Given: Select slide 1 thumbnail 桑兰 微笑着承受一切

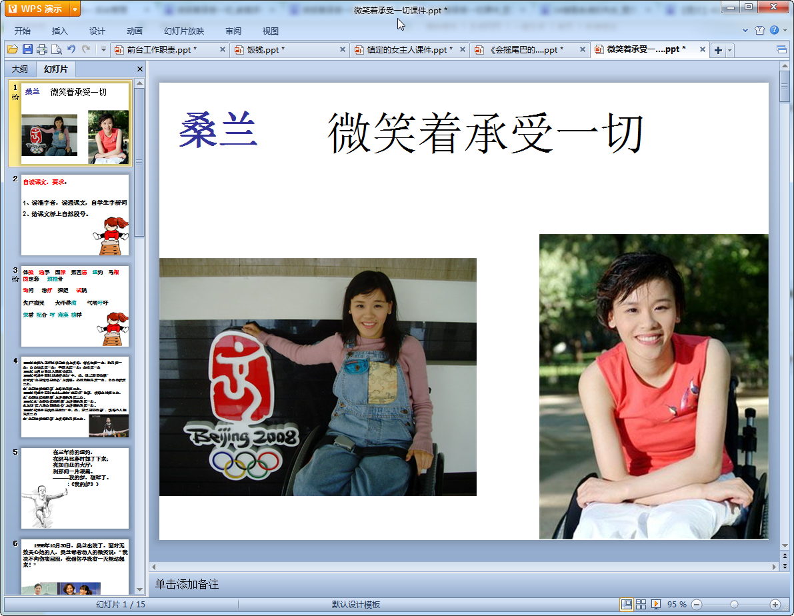Looking at the screenshot, I should [x=75, y=123].
